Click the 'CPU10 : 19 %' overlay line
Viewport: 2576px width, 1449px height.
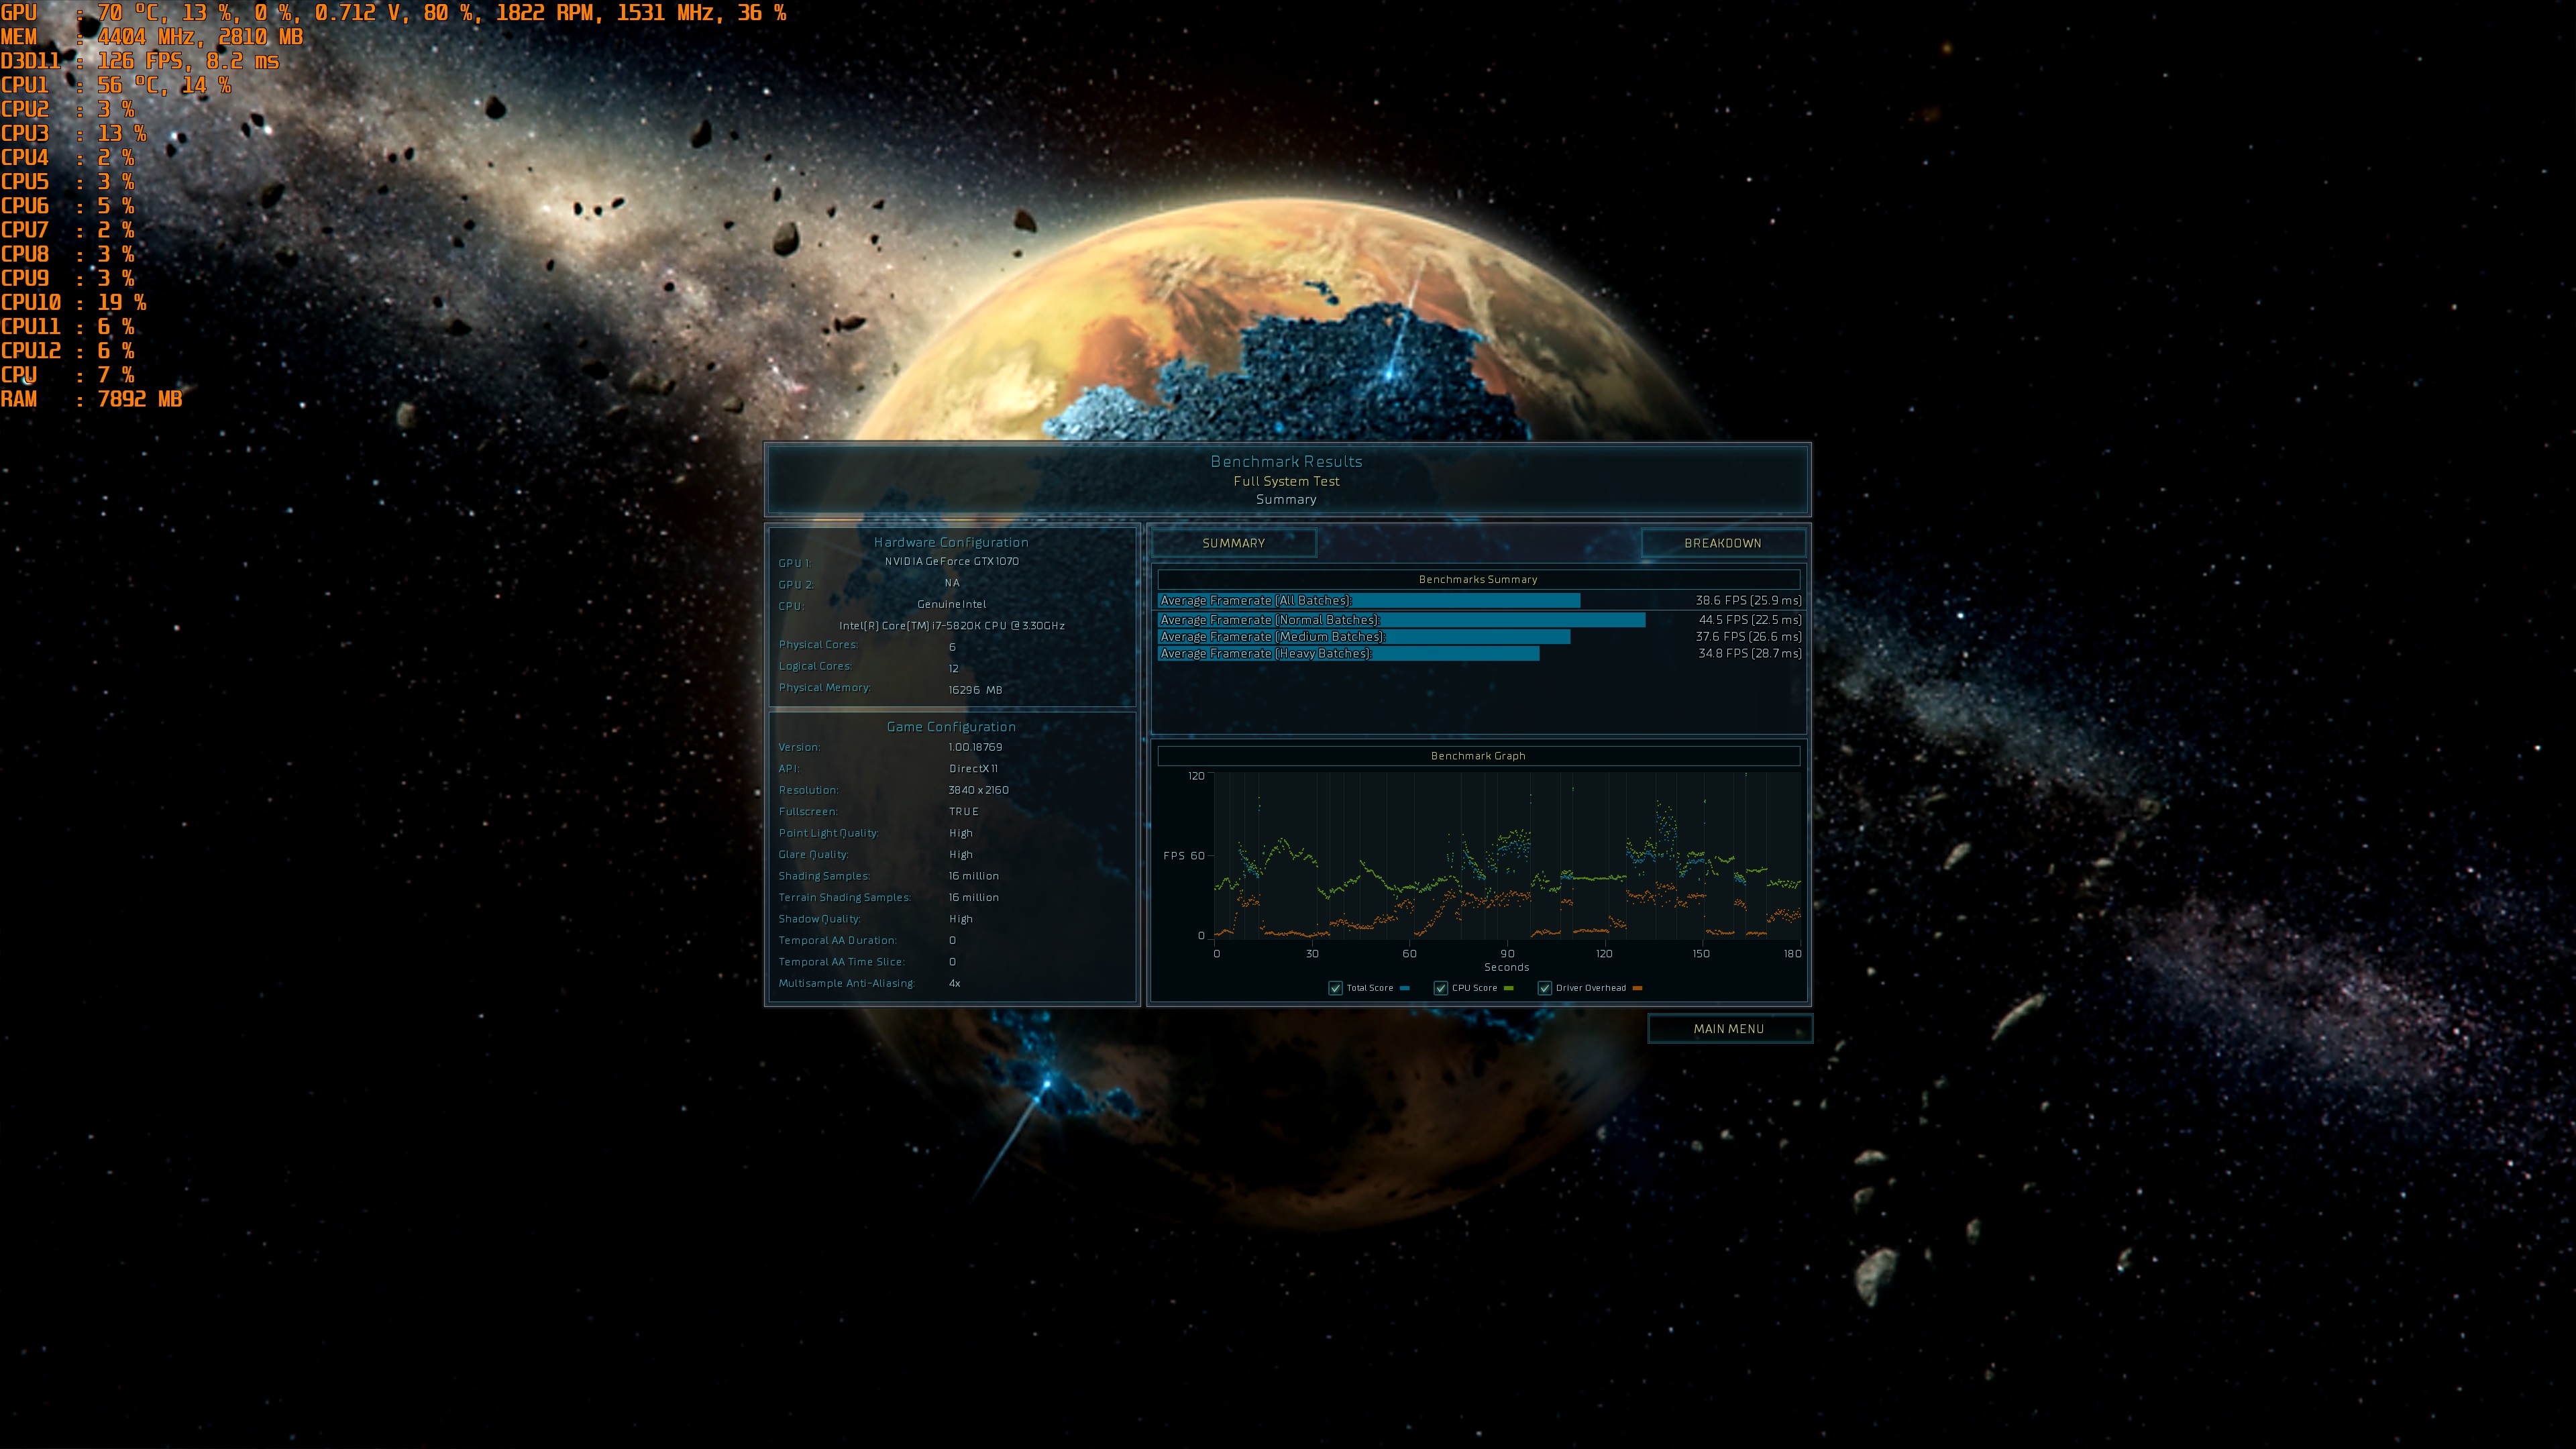point(73,302)
